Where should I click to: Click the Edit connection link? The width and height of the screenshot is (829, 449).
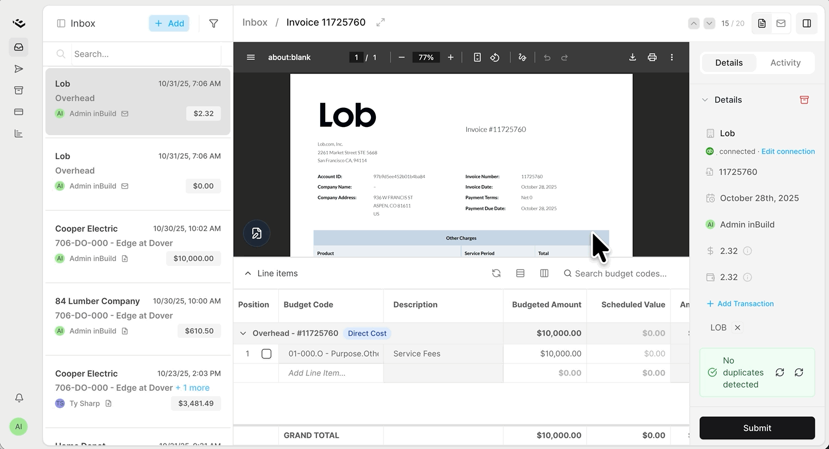[788, 151]
